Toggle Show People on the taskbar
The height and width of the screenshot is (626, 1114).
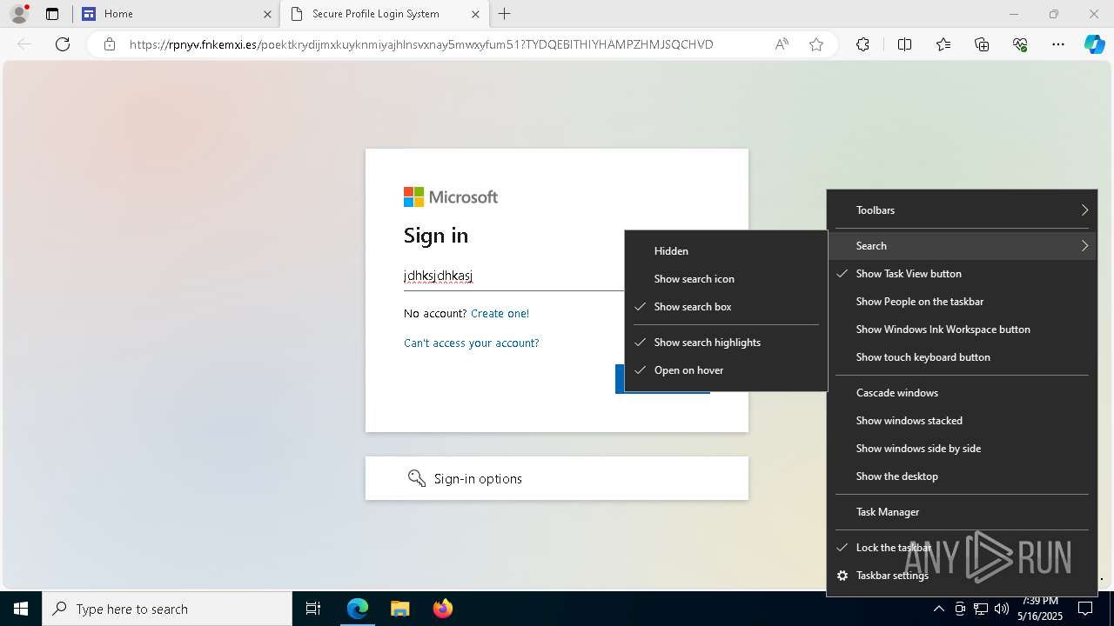[962, 302]
